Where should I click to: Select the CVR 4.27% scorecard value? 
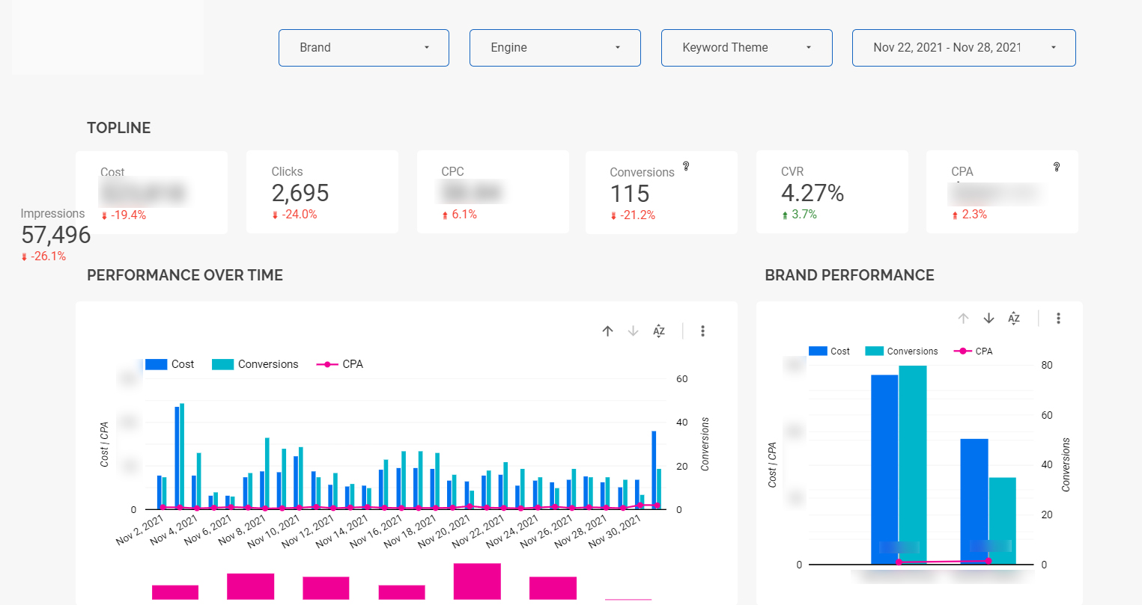[x=813, y=193]
